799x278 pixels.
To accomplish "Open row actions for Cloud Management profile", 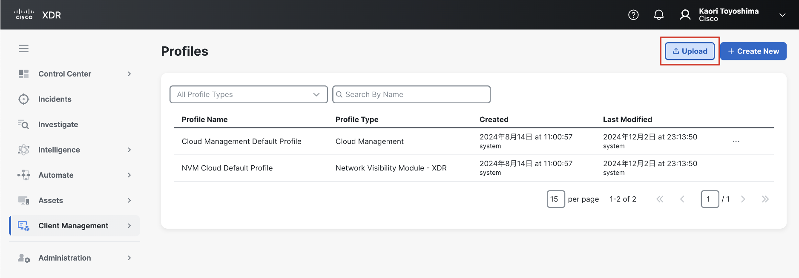I will click(736, 141).
